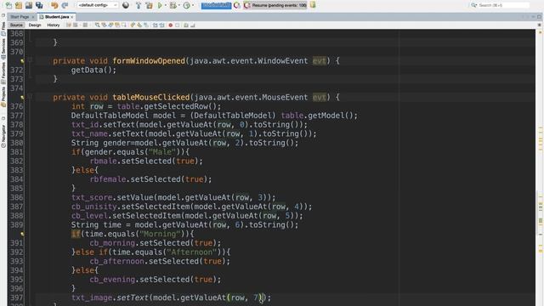Viewport: 544px width, 306px height.
Task: Click the blue memory usage bar
Action: [x=216, y=5]
